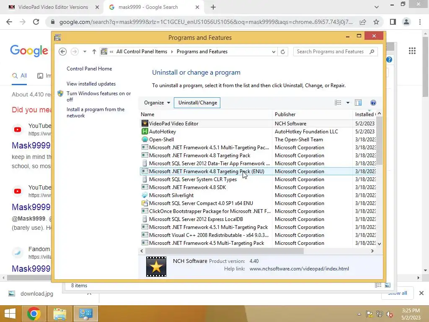Go back in Programs and Features window
This screenshot has width=429, height=322.
[x=63, y=52]
